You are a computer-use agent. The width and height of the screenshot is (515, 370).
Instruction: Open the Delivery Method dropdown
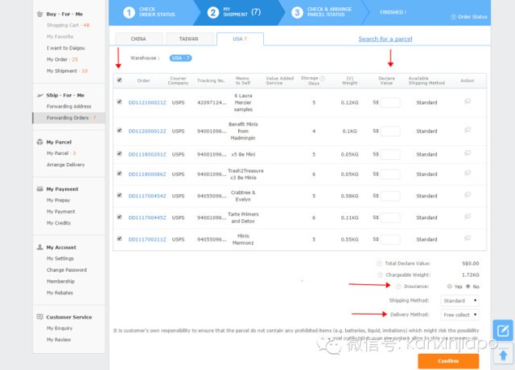tap(461, 315)
